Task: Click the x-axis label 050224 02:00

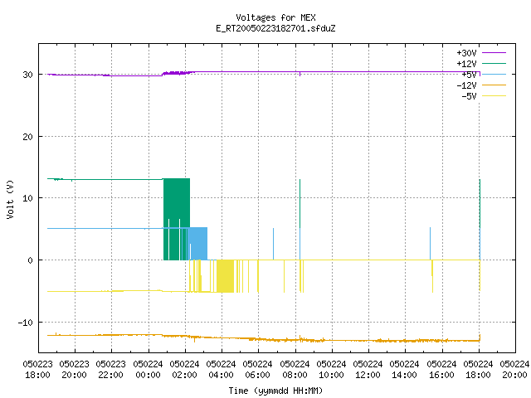Action: pyautogui.click(x=184, y=370)
